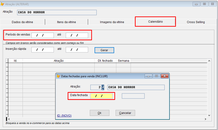The width and height of the screenshot is (218, 130).
Task: Switch to the Calendário tab
Action: pyautogui.click(x=155, y=22)
